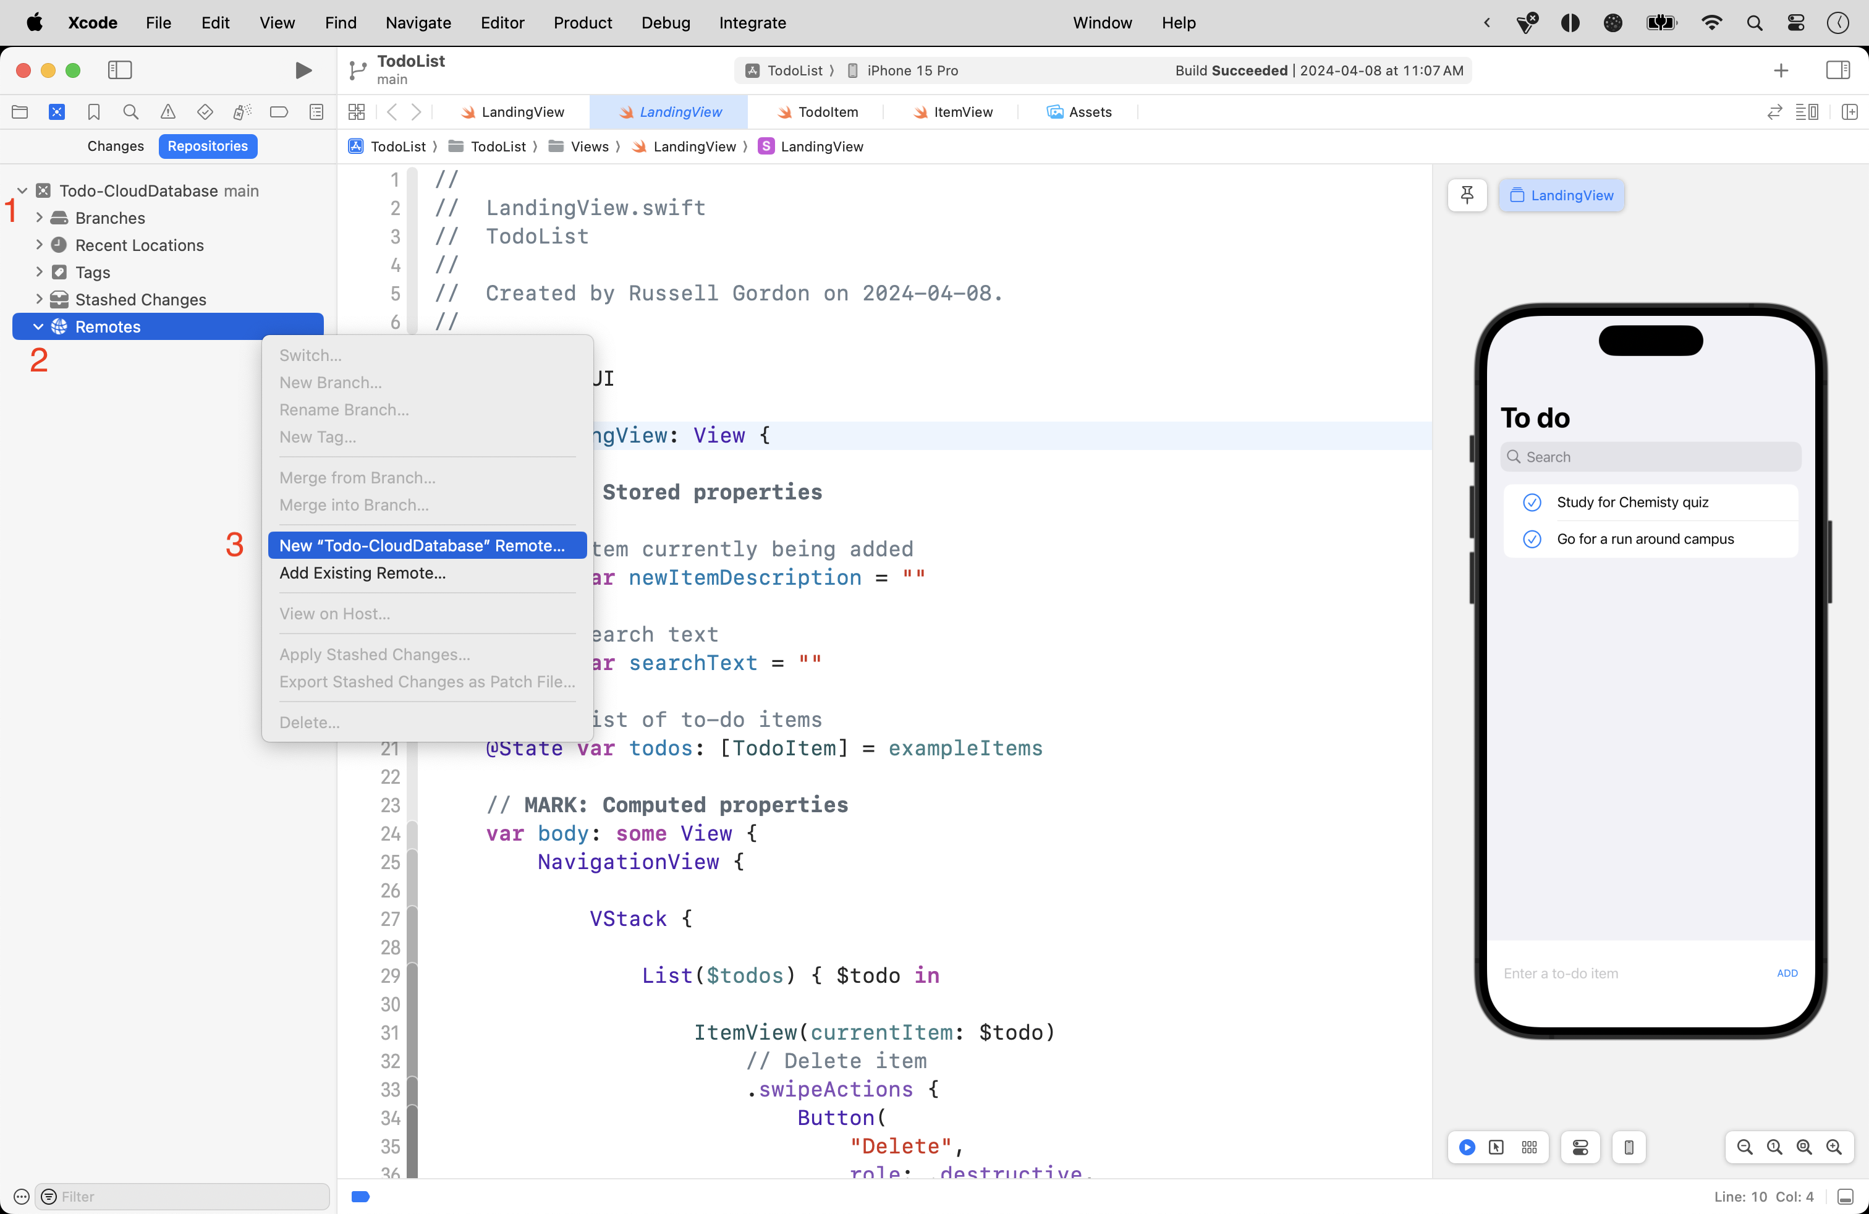The width and height of the screenshot is (1869, 1214).
Task: Open the Issue navigator
Action: (167, 111)
